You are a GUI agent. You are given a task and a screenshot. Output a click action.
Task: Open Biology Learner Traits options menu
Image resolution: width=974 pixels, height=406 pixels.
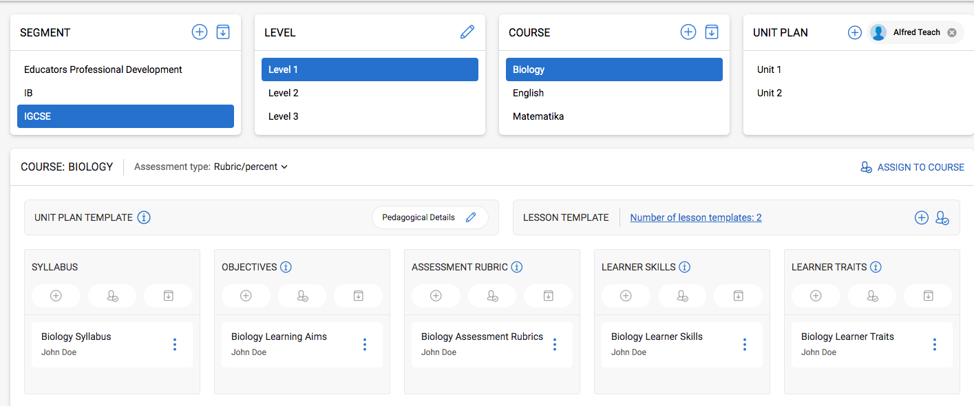[x=935, y=344]
